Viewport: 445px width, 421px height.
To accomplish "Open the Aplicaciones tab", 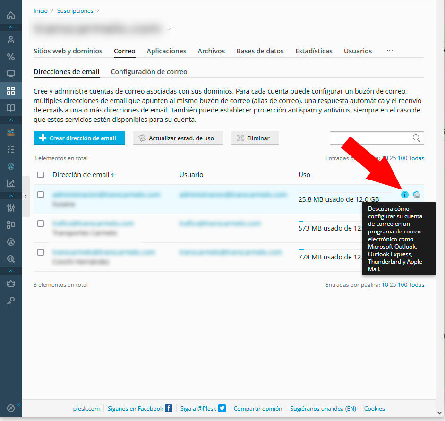I will pyautogui.click(x=166, y=51).
